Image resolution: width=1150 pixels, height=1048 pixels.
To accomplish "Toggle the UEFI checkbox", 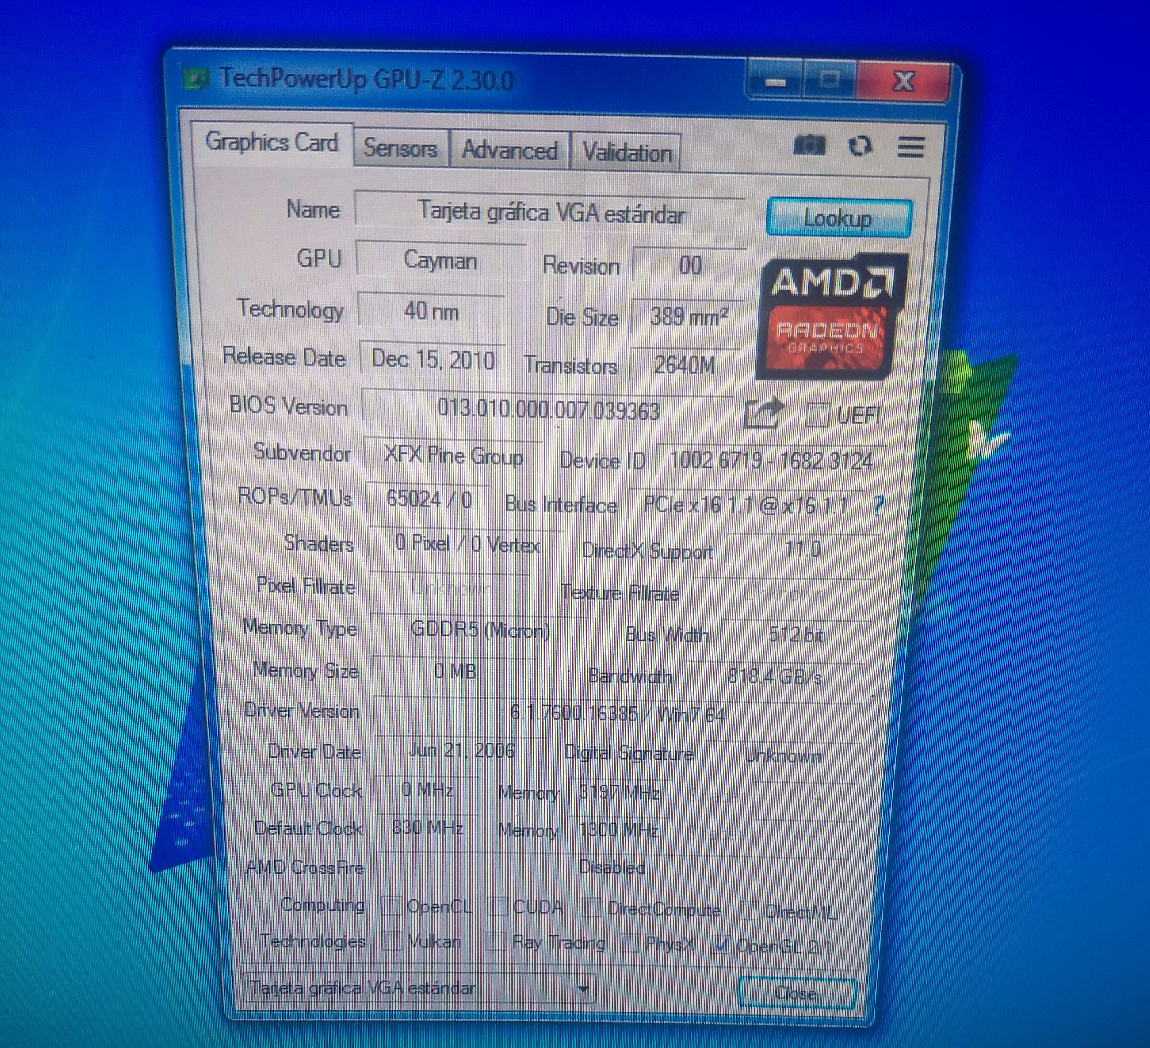I will point(817,414).
